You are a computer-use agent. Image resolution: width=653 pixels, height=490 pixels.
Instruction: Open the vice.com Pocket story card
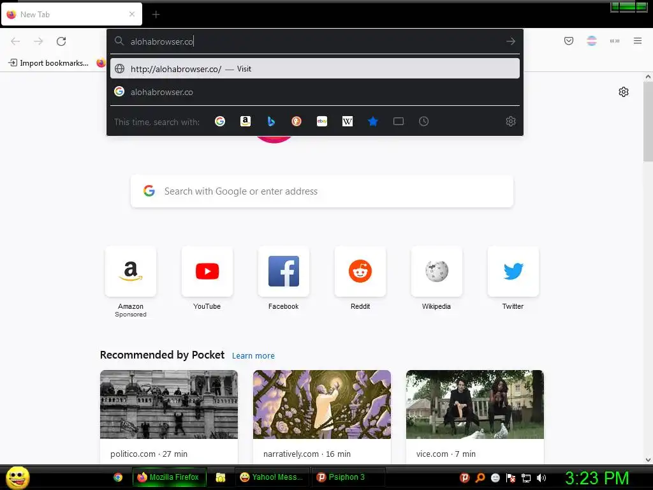click(474, 417)
